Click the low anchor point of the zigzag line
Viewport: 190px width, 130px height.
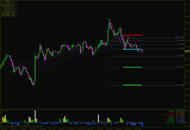pos(125,49)
